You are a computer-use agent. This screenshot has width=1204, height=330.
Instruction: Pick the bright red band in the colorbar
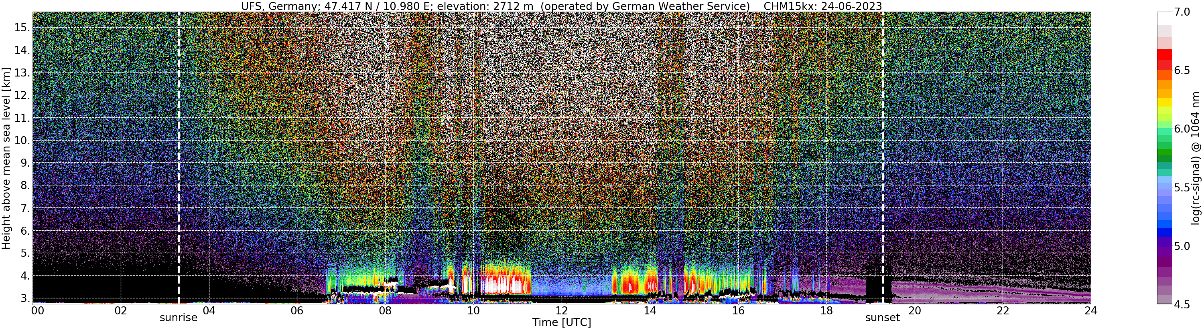pyautogui.click(x=1164, y=54)
